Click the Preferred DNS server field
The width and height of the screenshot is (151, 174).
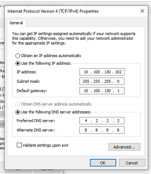pos(102,121)
